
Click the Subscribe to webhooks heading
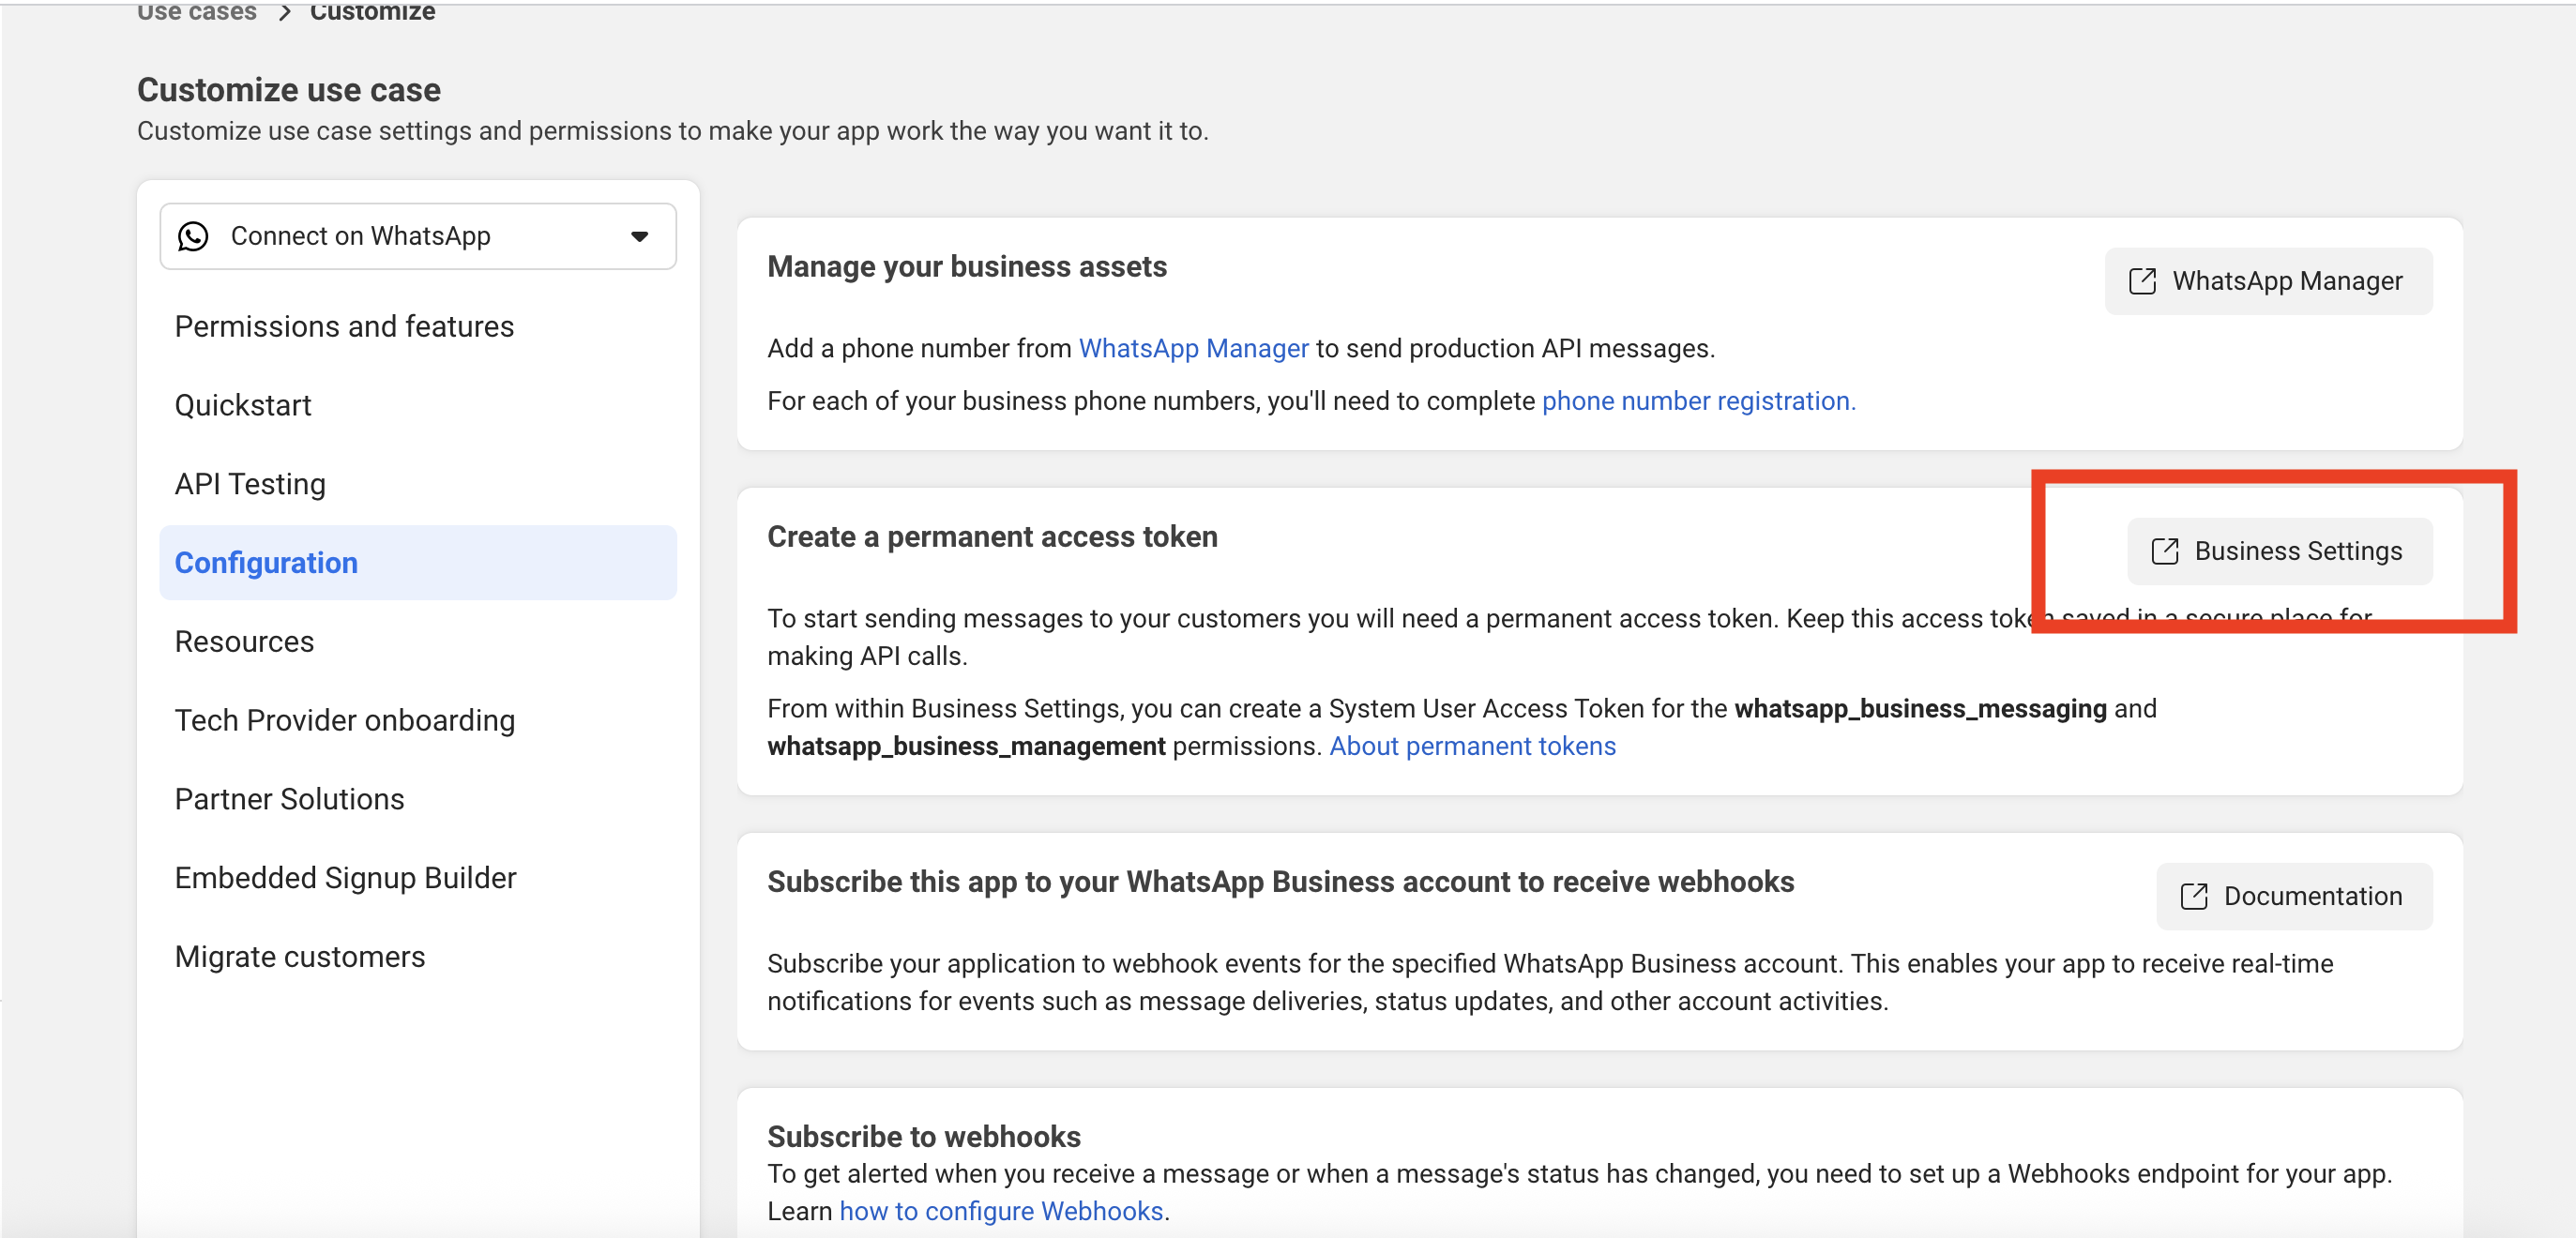924,1137
